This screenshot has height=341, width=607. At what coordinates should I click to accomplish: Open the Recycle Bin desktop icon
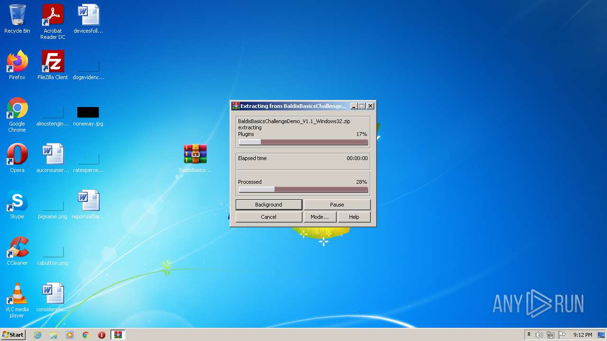(17, 19)
